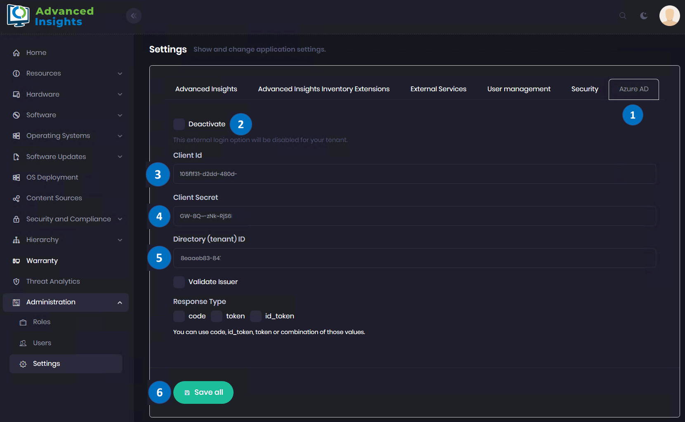Open the User management tab
The height and width of the screenshot is (422, 685).
tap(519, 89)
